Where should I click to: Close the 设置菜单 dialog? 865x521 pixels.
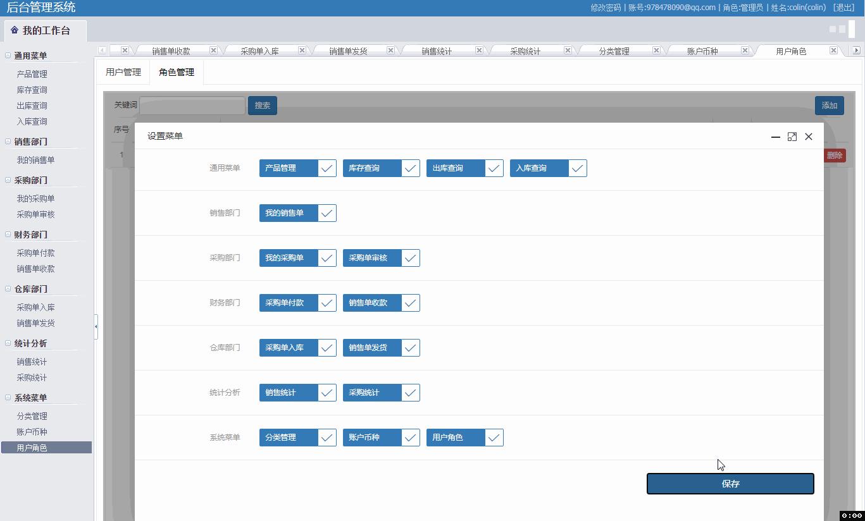809,137
